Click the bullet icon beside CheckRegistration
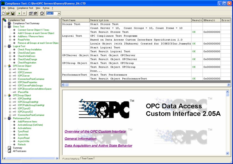 [x=14, y=63]
